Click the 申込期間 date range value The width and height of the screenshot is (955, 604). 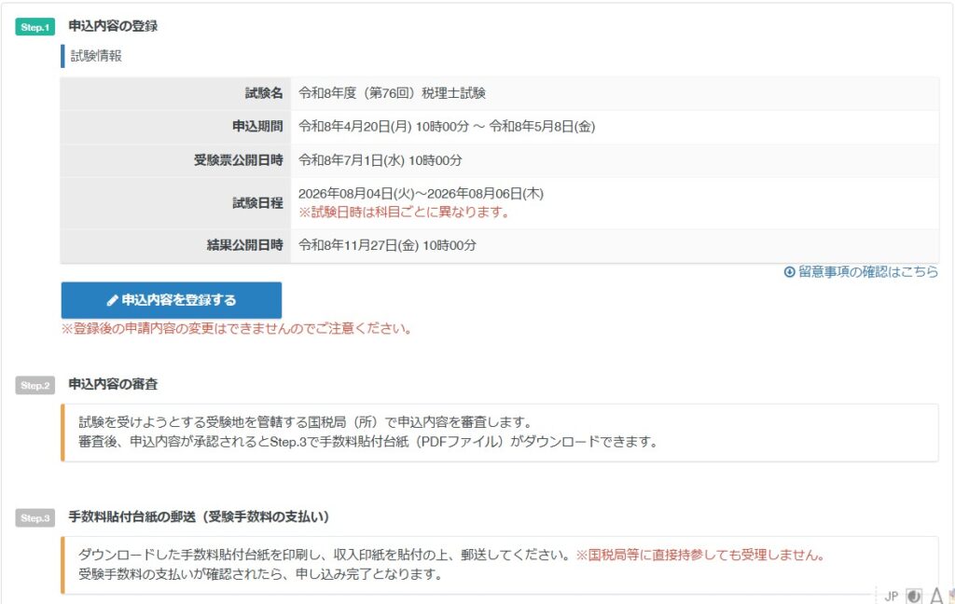(x=446, y=127)
